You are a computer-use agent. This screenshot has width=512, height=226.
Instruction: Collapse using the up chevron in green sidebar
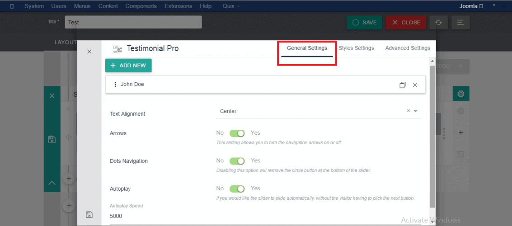point(52,183)
